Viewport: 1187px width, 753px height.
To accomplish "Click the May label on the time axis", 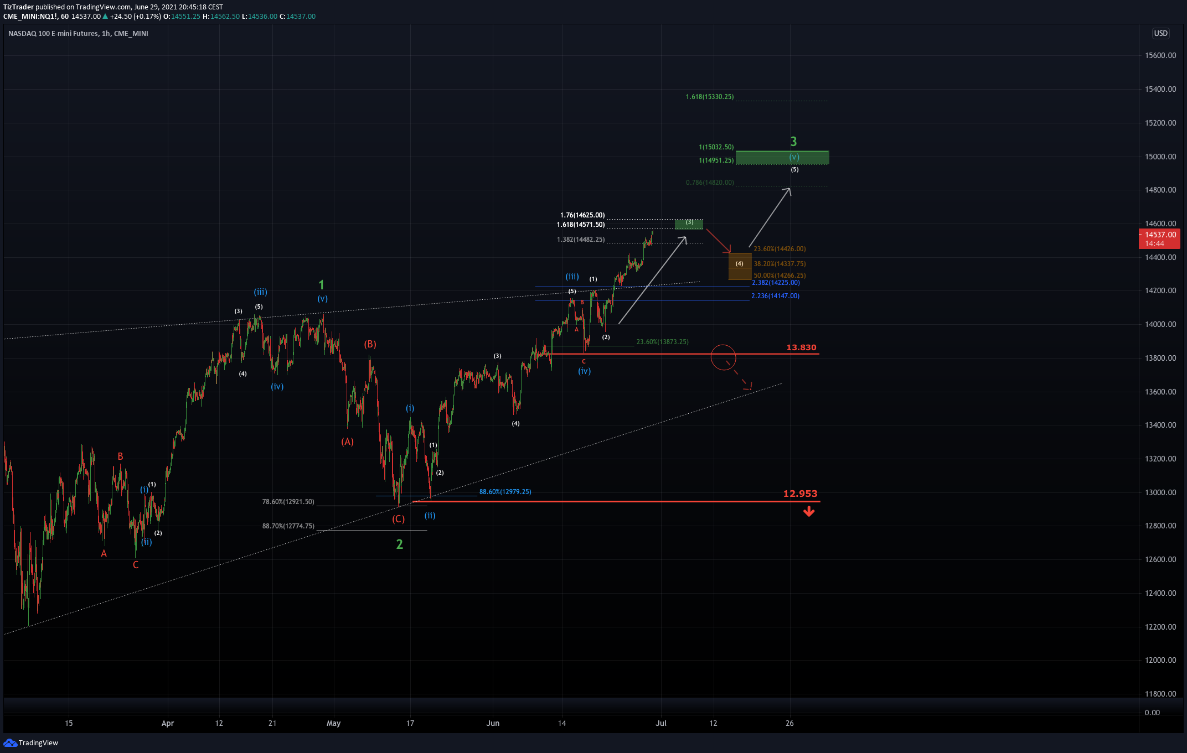I will 333,723.
